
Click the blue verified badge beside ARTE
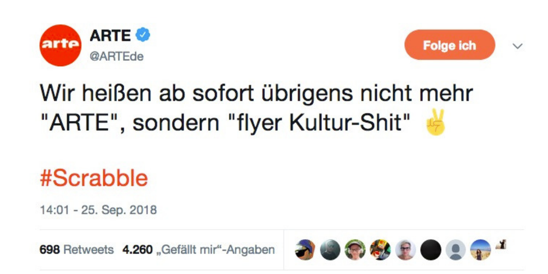tap(145, 35)
